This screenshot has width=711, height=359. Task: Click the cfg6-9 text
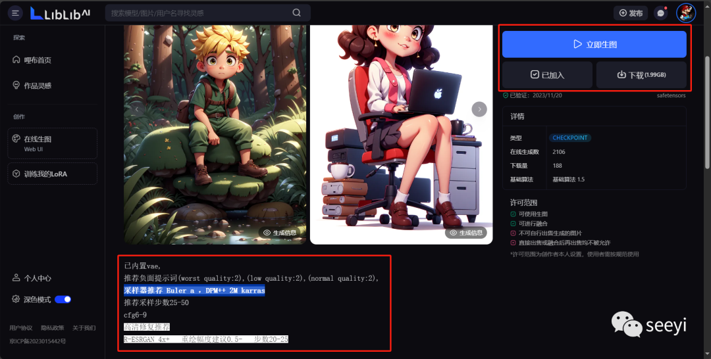(x=135, y=315)
